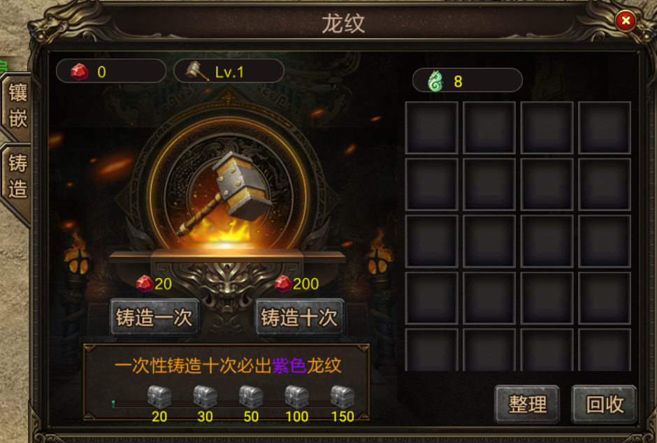The height and width of the screenshot is (443, 657).
Task: Open the treasure chest marked 100
Action: tap(296, 396)
